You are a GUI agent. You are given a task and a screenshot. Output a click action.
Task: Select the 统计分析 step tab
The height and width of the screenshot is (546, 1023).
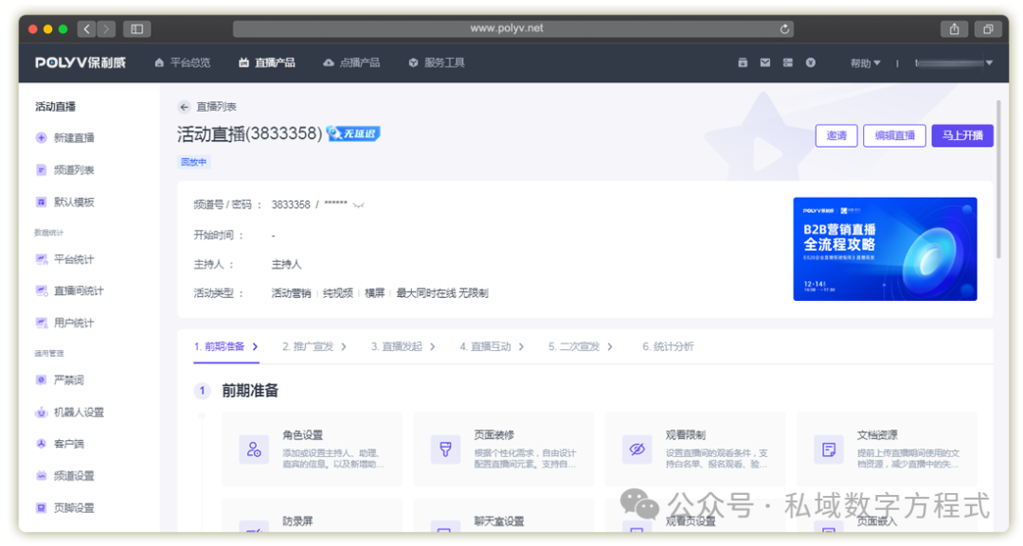click(x=666, y=345)
